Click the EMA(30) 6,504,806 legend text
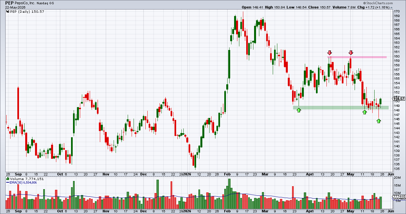The width and height of the screenshot is (406, 214). click(24, 182)
